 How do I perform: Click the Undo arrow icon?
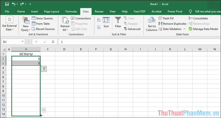[14, 4]
